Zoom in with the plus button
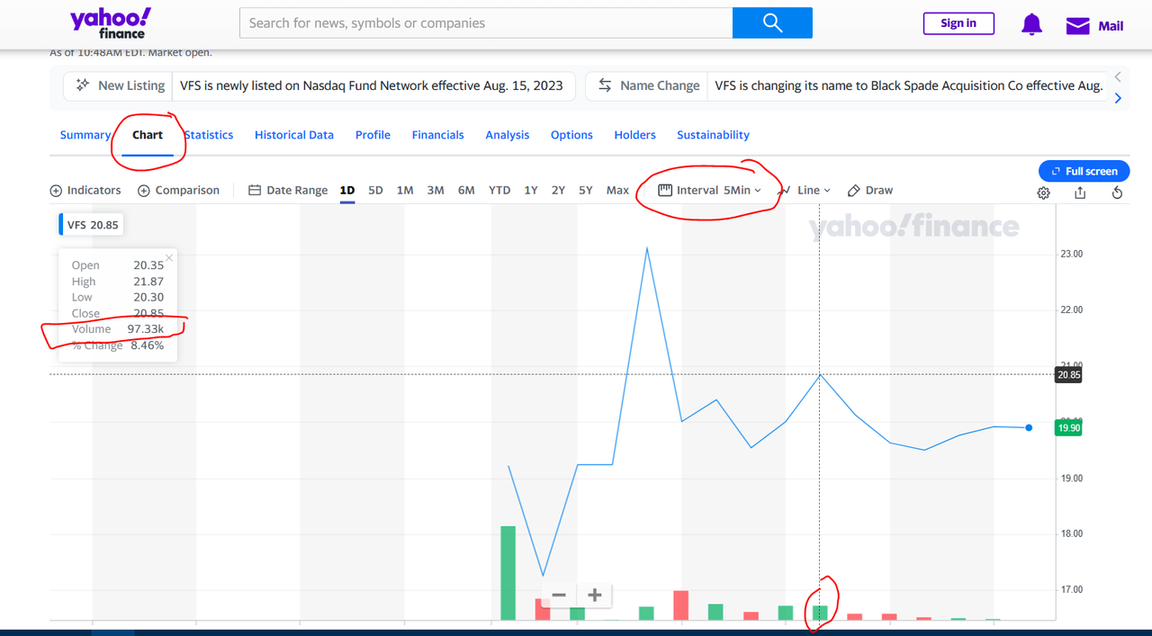 pyautogui.click(x=594, y=595)
